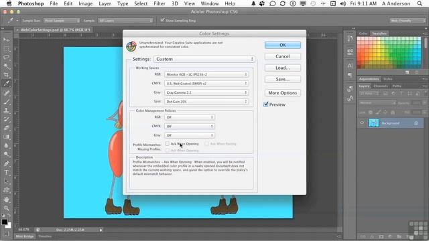Select the Custom Shape tool
The image size is (429, 241).
tap(6, 190)
